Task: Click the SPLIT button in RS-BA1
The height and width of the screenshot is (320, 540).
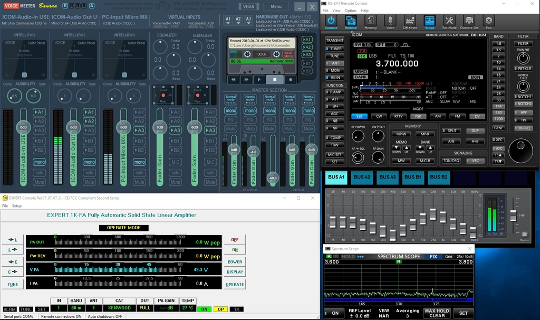Action: [450, 130]
